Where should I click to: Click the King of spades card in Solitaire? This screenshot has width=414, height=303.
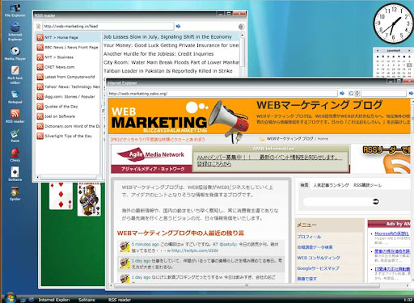[89, 200]
